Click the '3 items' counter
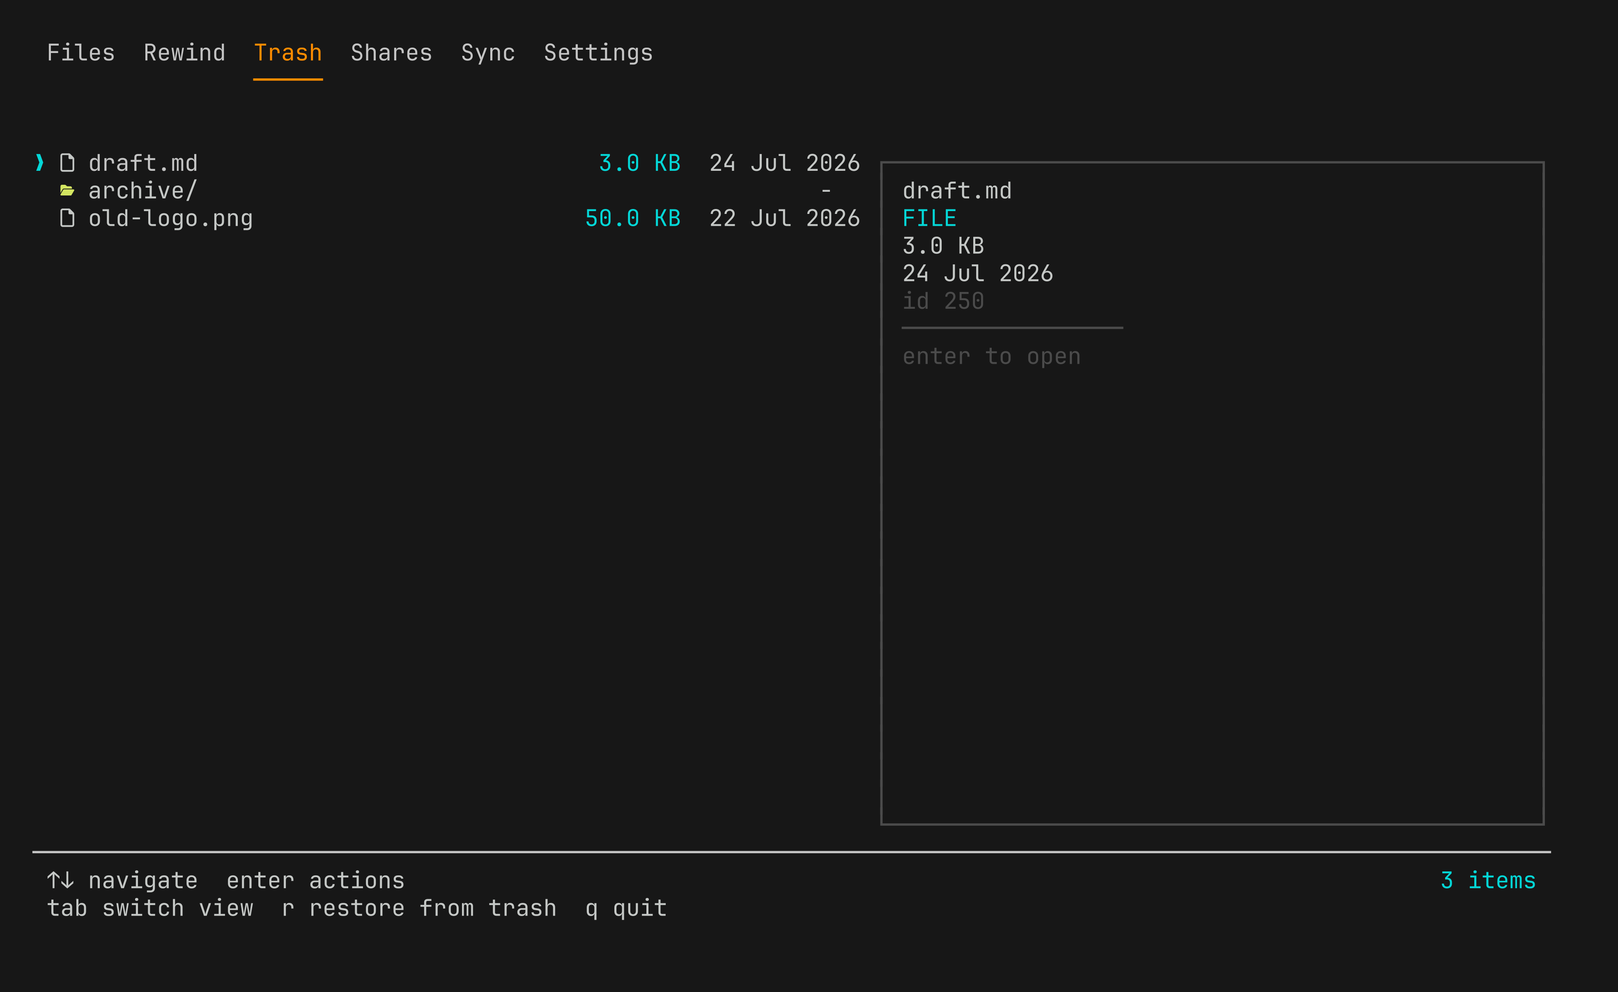 pos(1488,880)
